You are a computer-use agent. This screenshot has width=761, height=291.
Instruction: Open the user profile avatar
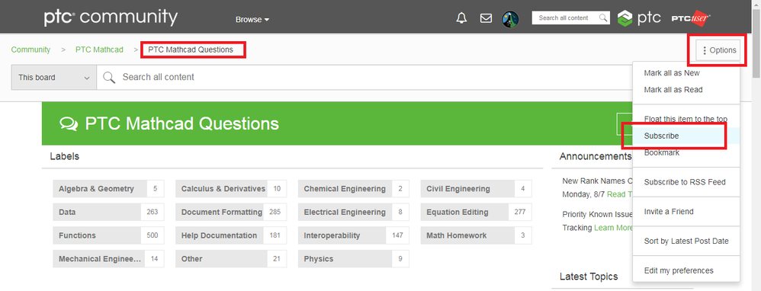510,18
